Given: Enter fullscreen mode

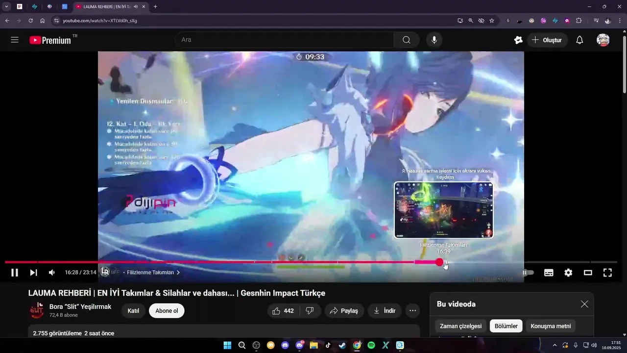Looking at the screenshot, I should coord(607,273).
